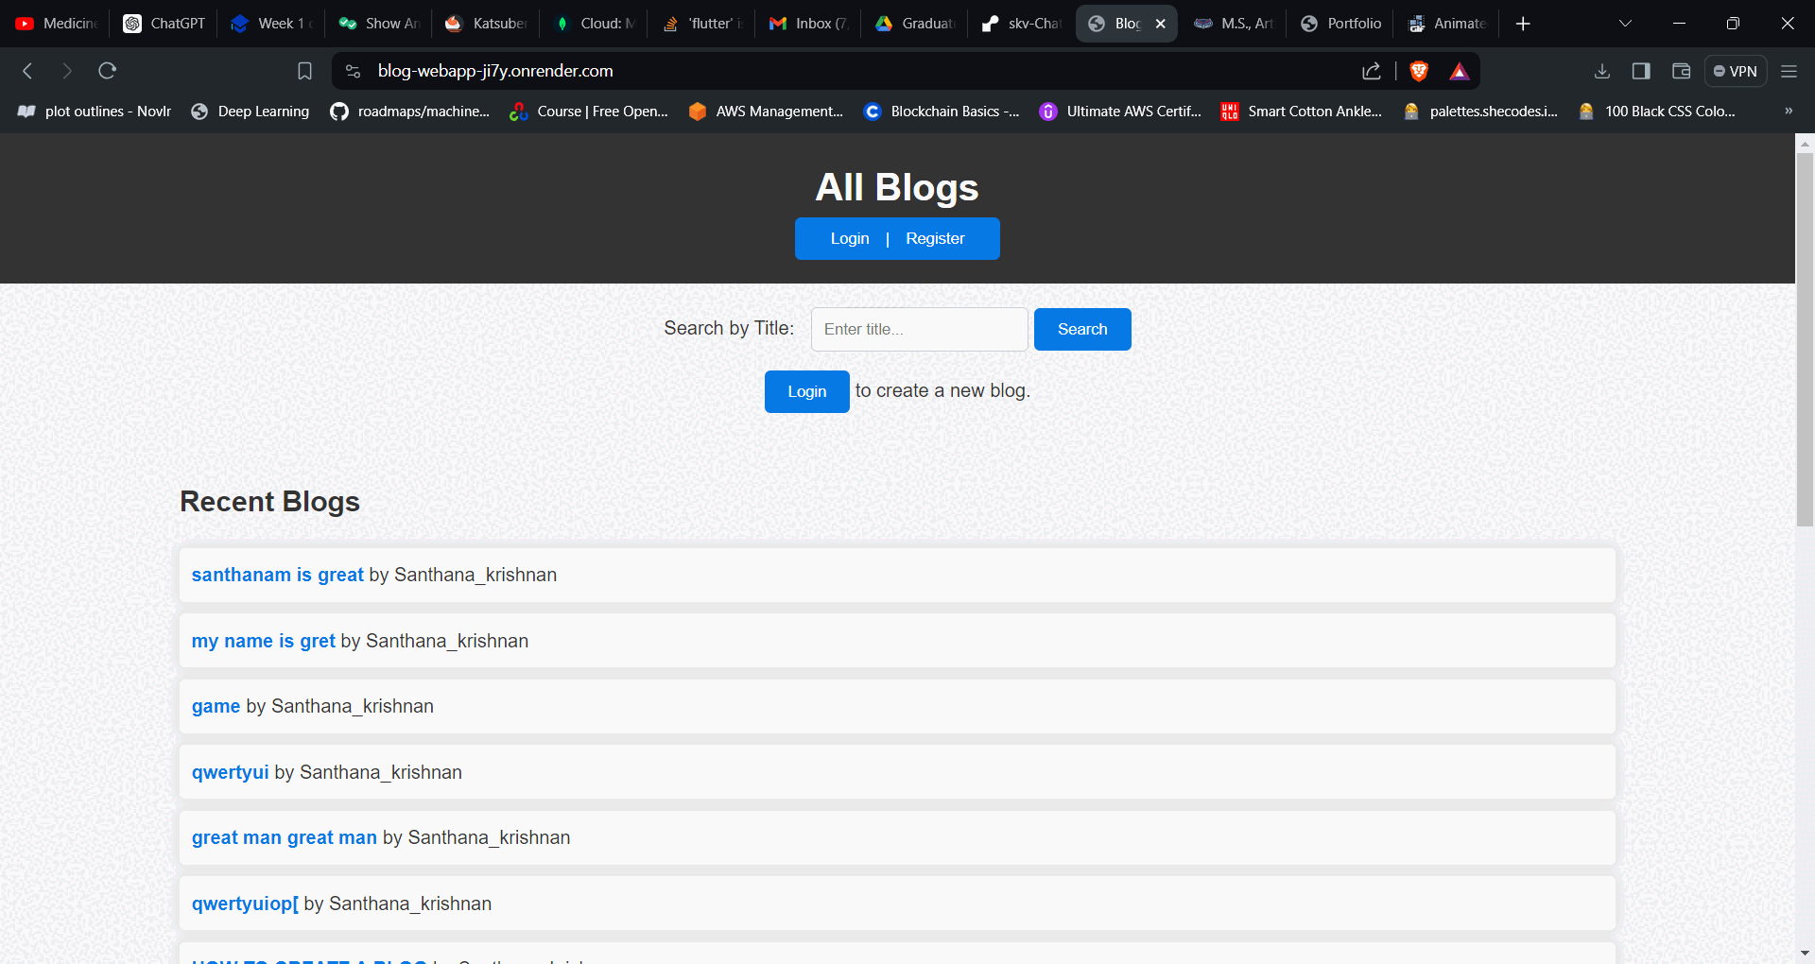Open blog 'my name is gret'
Viewport: 1815px width, 964px height.
pos(264,641)
